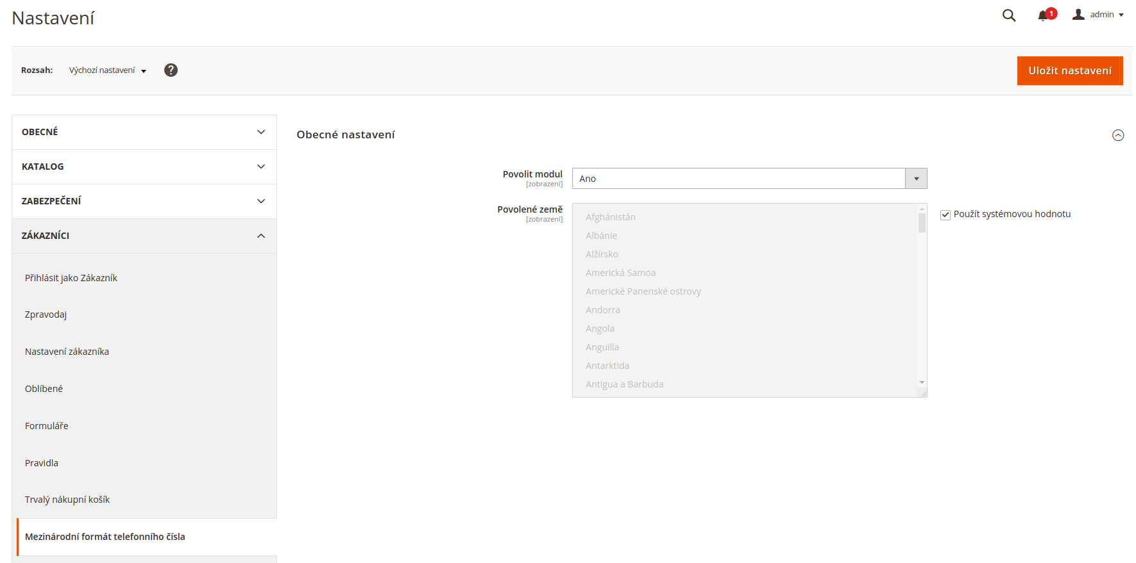Open Nastavení zákazníka page

tap(67, 352)
